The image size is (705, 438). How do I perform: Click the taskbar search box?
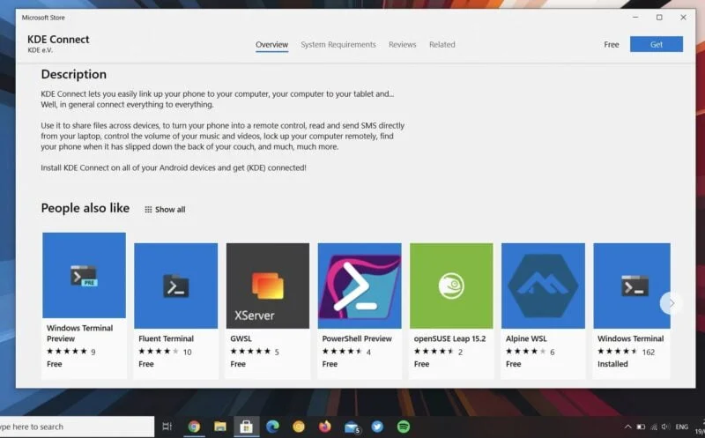coord(77,427)
